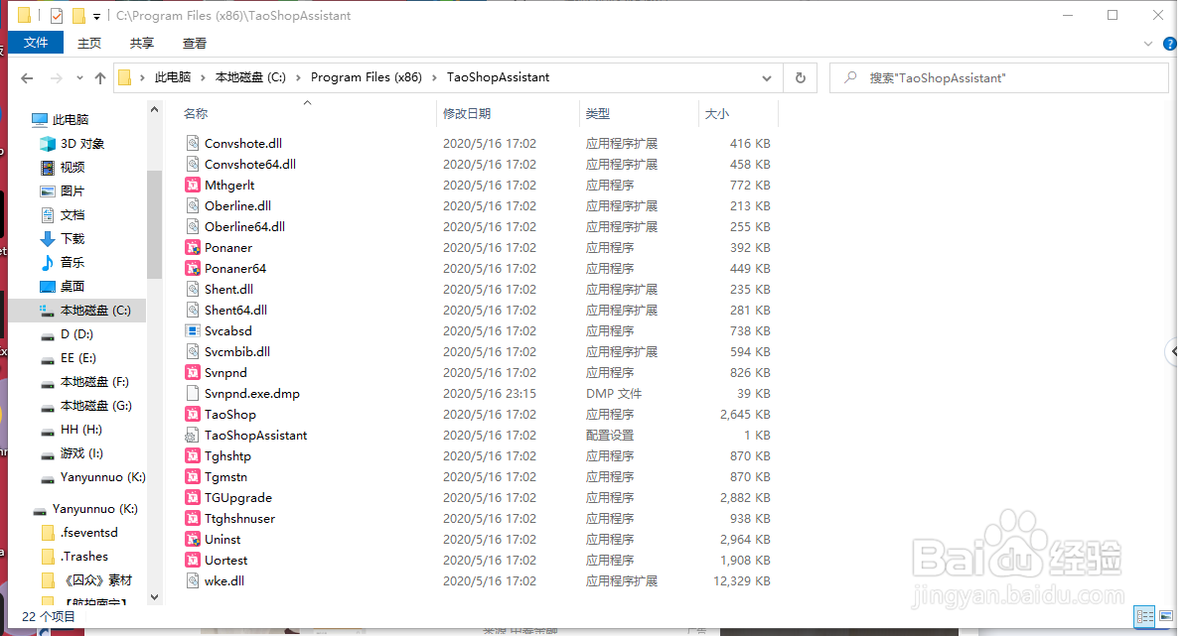Select file name Svcmbib.dll
The image size is (1189, 636).
[237, 351]
